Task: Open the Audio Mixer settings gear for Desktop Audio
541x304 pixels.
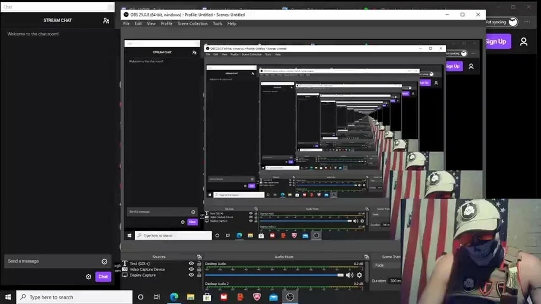Action: coord(359,275)
